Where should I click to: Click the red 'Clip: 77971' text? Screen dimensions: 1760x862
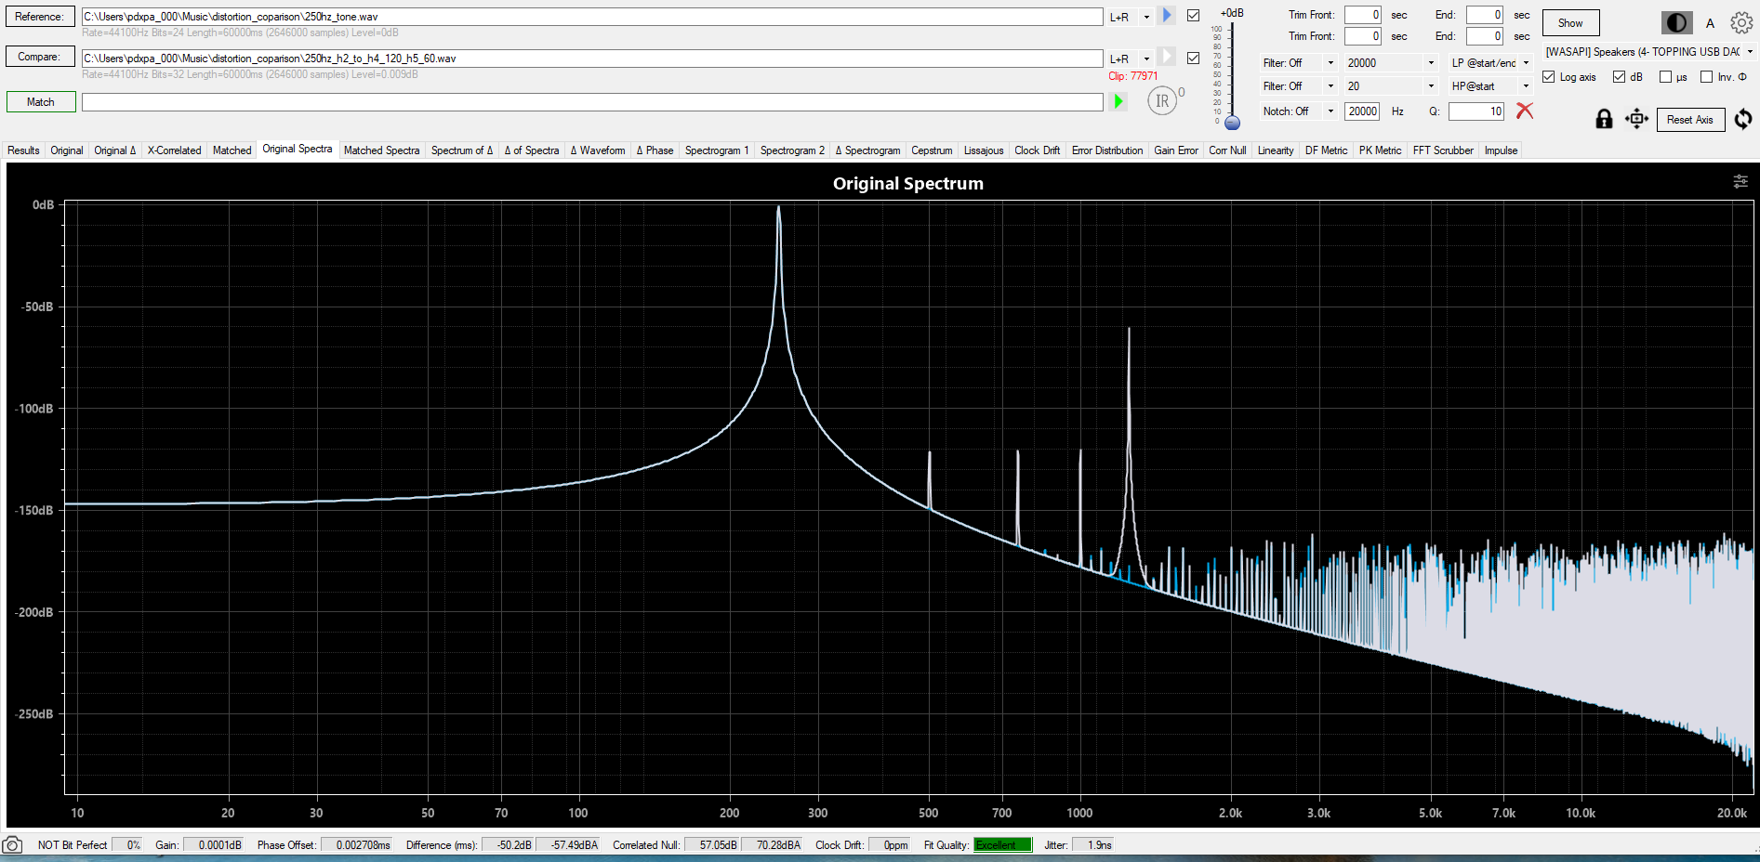pyautogui.click(x=1133, y=76)
